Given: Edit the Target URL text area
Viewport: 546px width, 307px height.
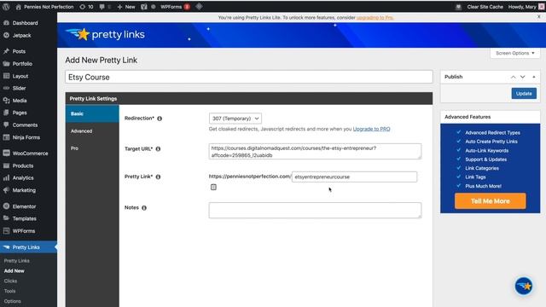Looking at the screenshot, I should [x=315, y=152].
